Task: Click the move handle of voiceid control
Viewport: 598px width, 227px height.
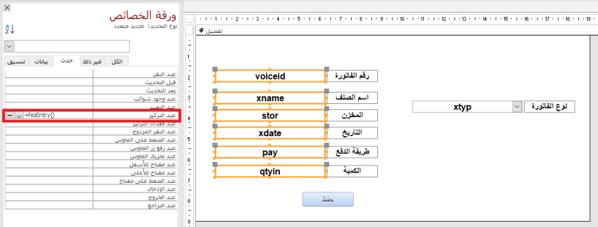Action: tap(215, 69)
